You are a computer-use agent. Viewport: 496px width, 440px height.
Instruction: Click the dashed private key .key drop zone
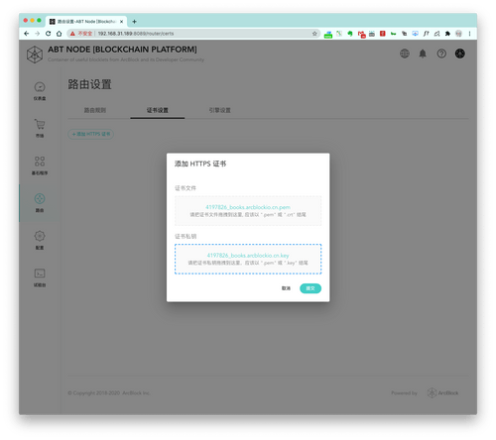point(248,259)
